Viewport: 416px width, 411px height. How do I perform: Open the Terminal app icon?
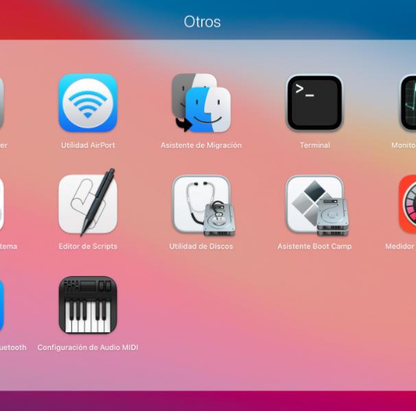coord(314,103)
